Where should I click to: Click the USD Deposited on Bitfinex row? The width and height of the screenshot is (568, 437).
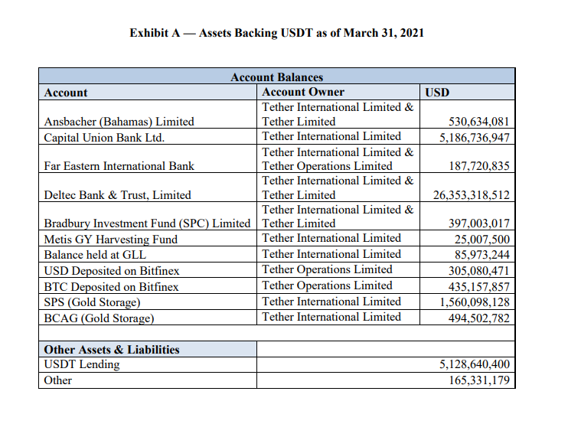pyautogui.click(x=111, y=270)
